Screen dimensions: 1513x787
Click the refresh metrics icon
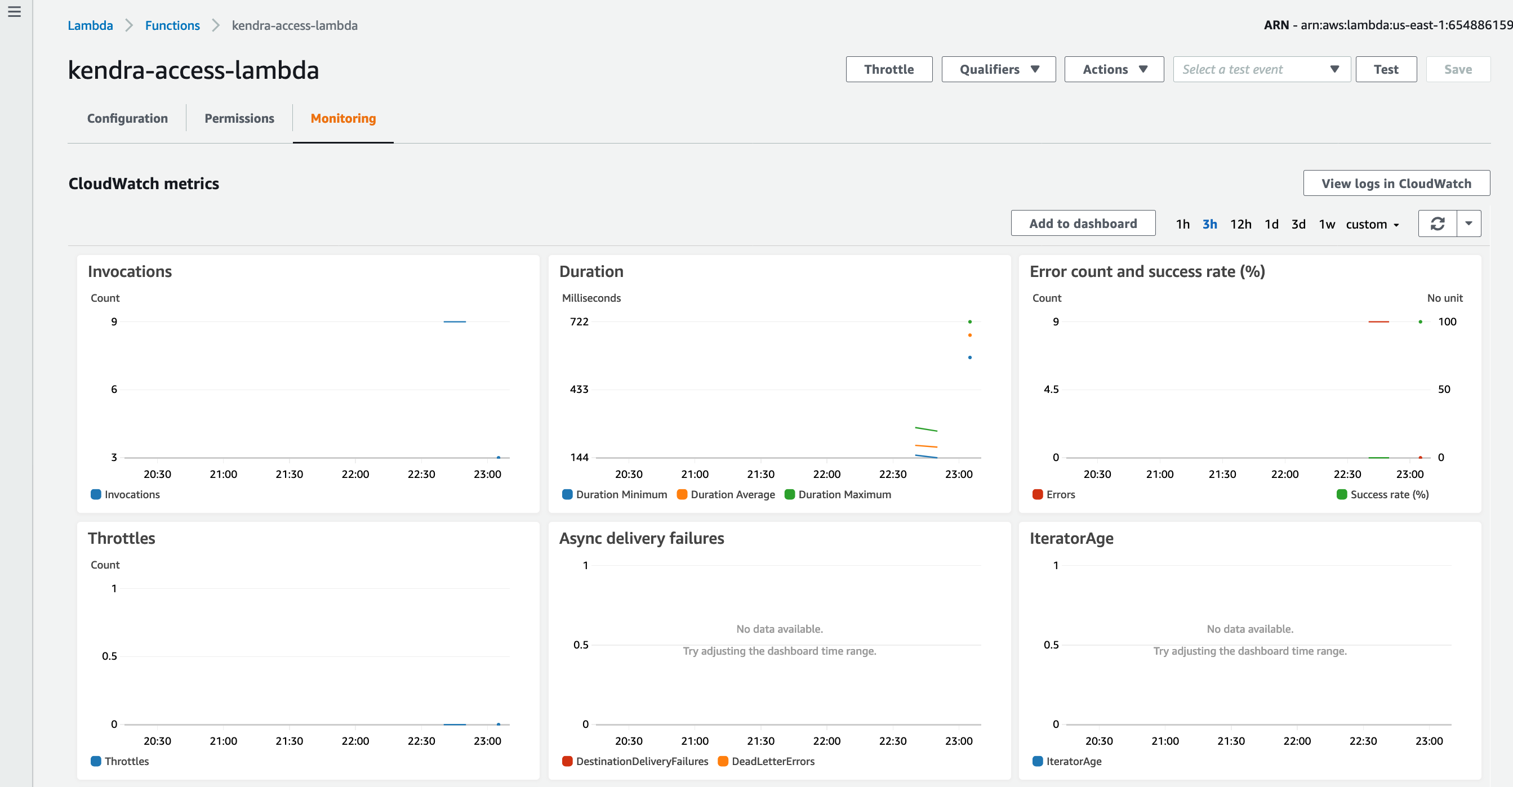tap(1437, 223)
